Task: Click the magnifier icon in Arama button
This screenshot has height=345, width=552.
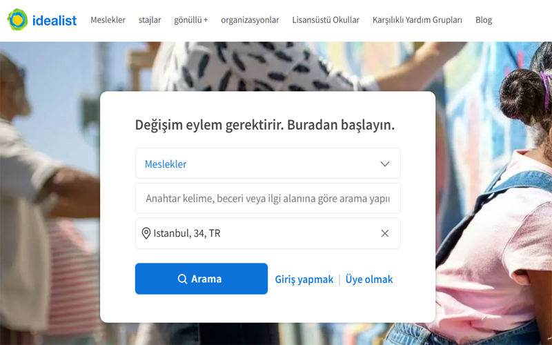Action: [182, 279]
